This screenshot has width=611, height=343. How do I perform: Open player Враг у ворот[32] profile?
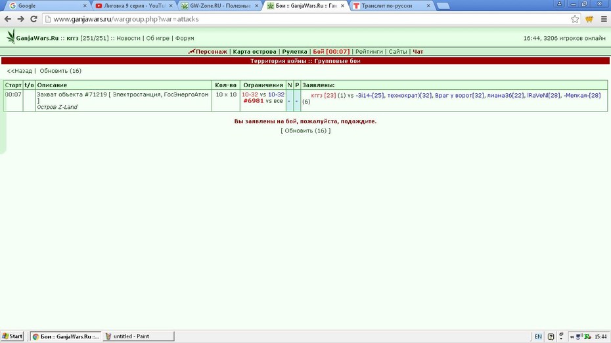[459, 95]
